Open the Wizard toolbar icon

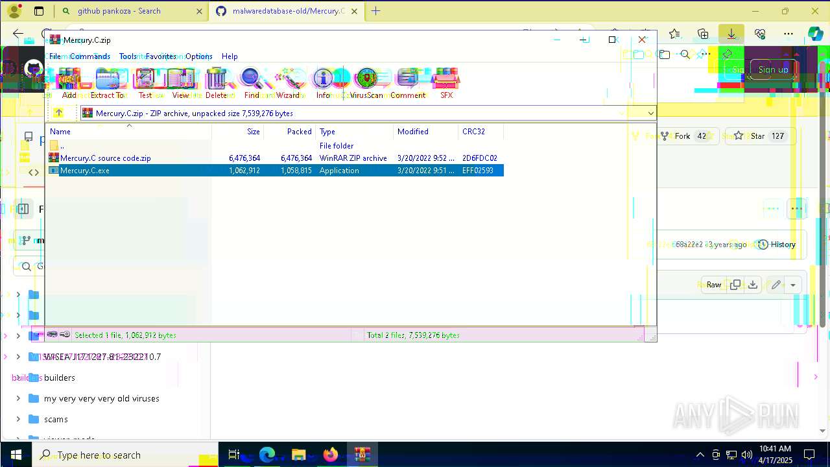click(288, 83)
